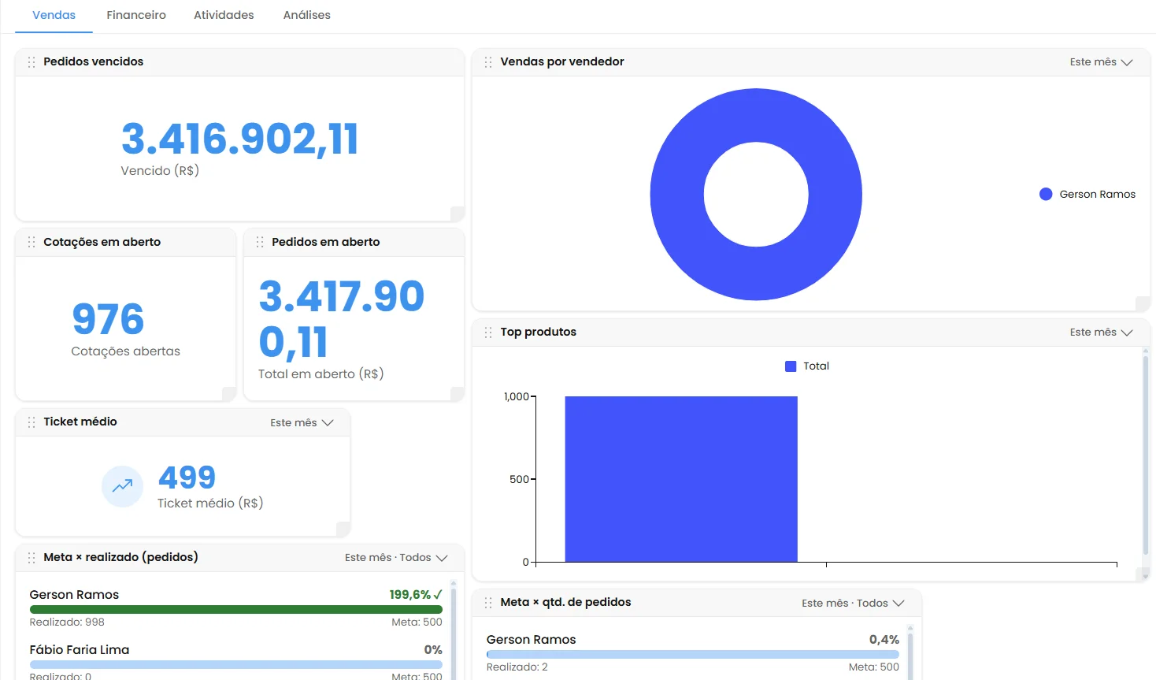
Task: Click drag handle of Cotações em aberto widget
Action: [x=31, y=243]
